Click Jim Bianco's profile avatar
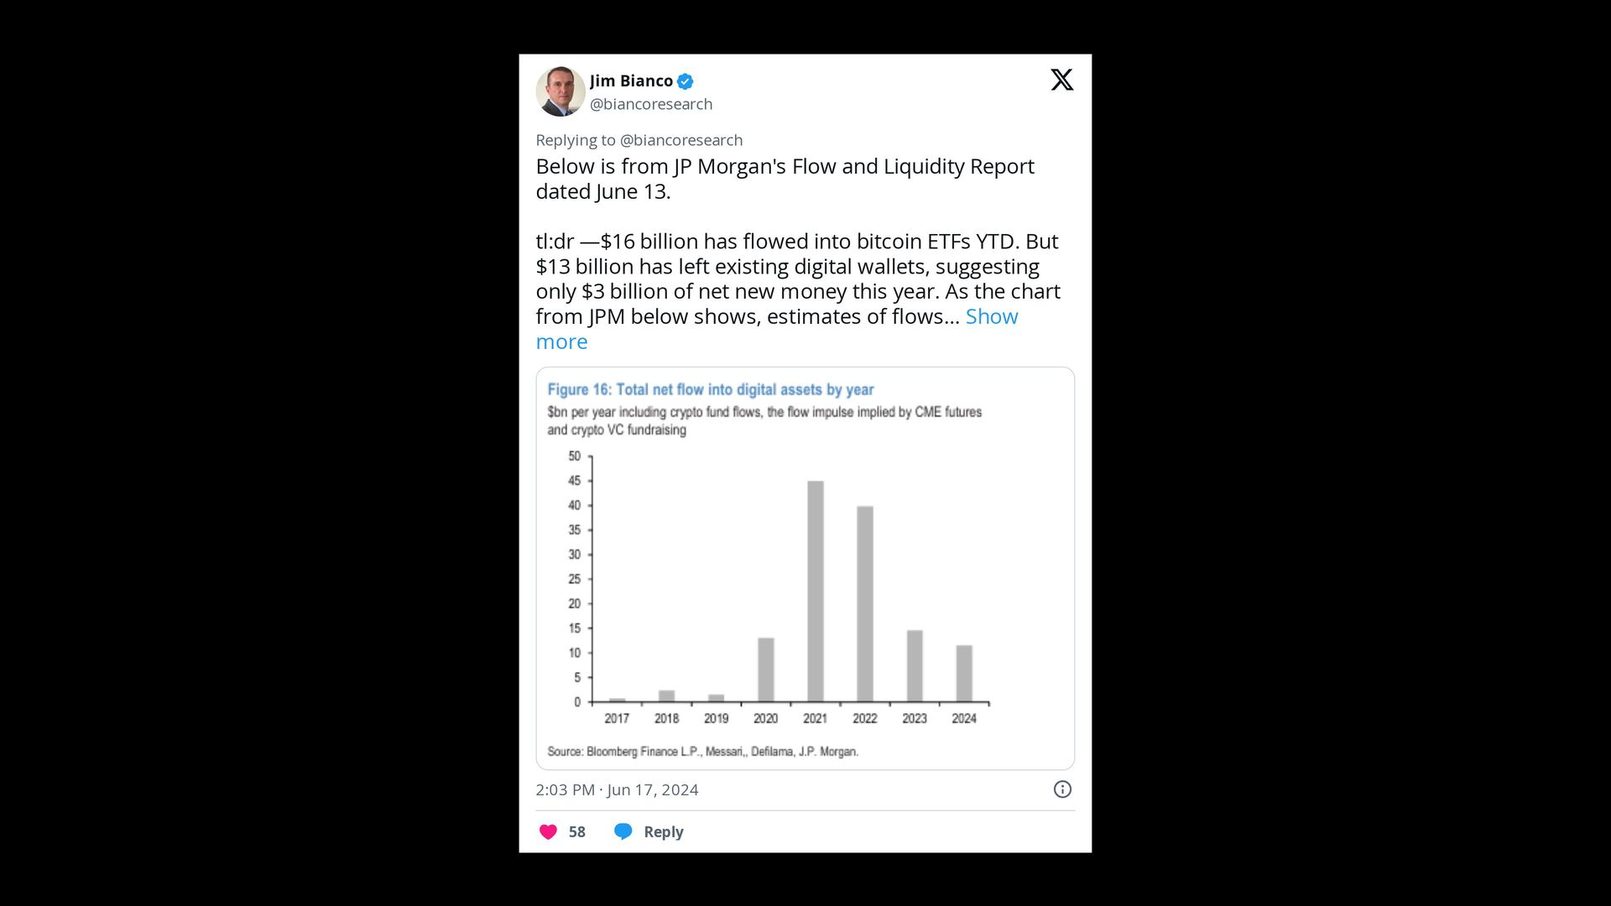The image size is (1611, 906). (x=560, y=91)
